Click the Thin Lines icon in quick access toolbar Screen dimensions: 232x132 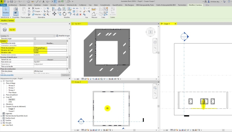55,1
